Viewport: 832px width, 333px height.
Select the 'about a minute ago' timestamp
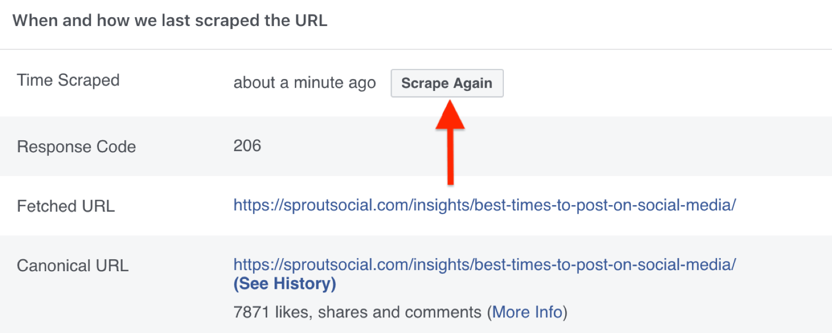tap(304, 82)
